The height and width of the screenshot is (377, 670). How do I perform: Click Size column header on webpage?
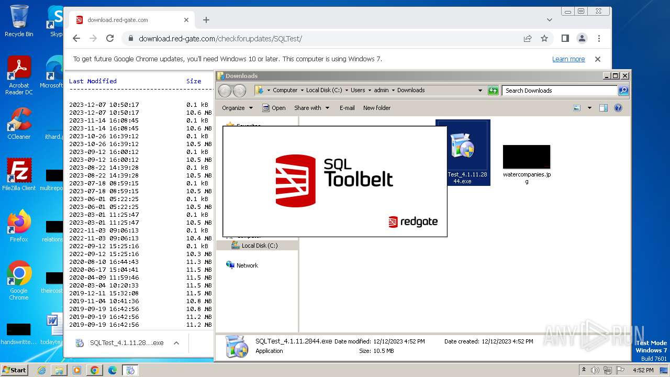pos(194,81)
